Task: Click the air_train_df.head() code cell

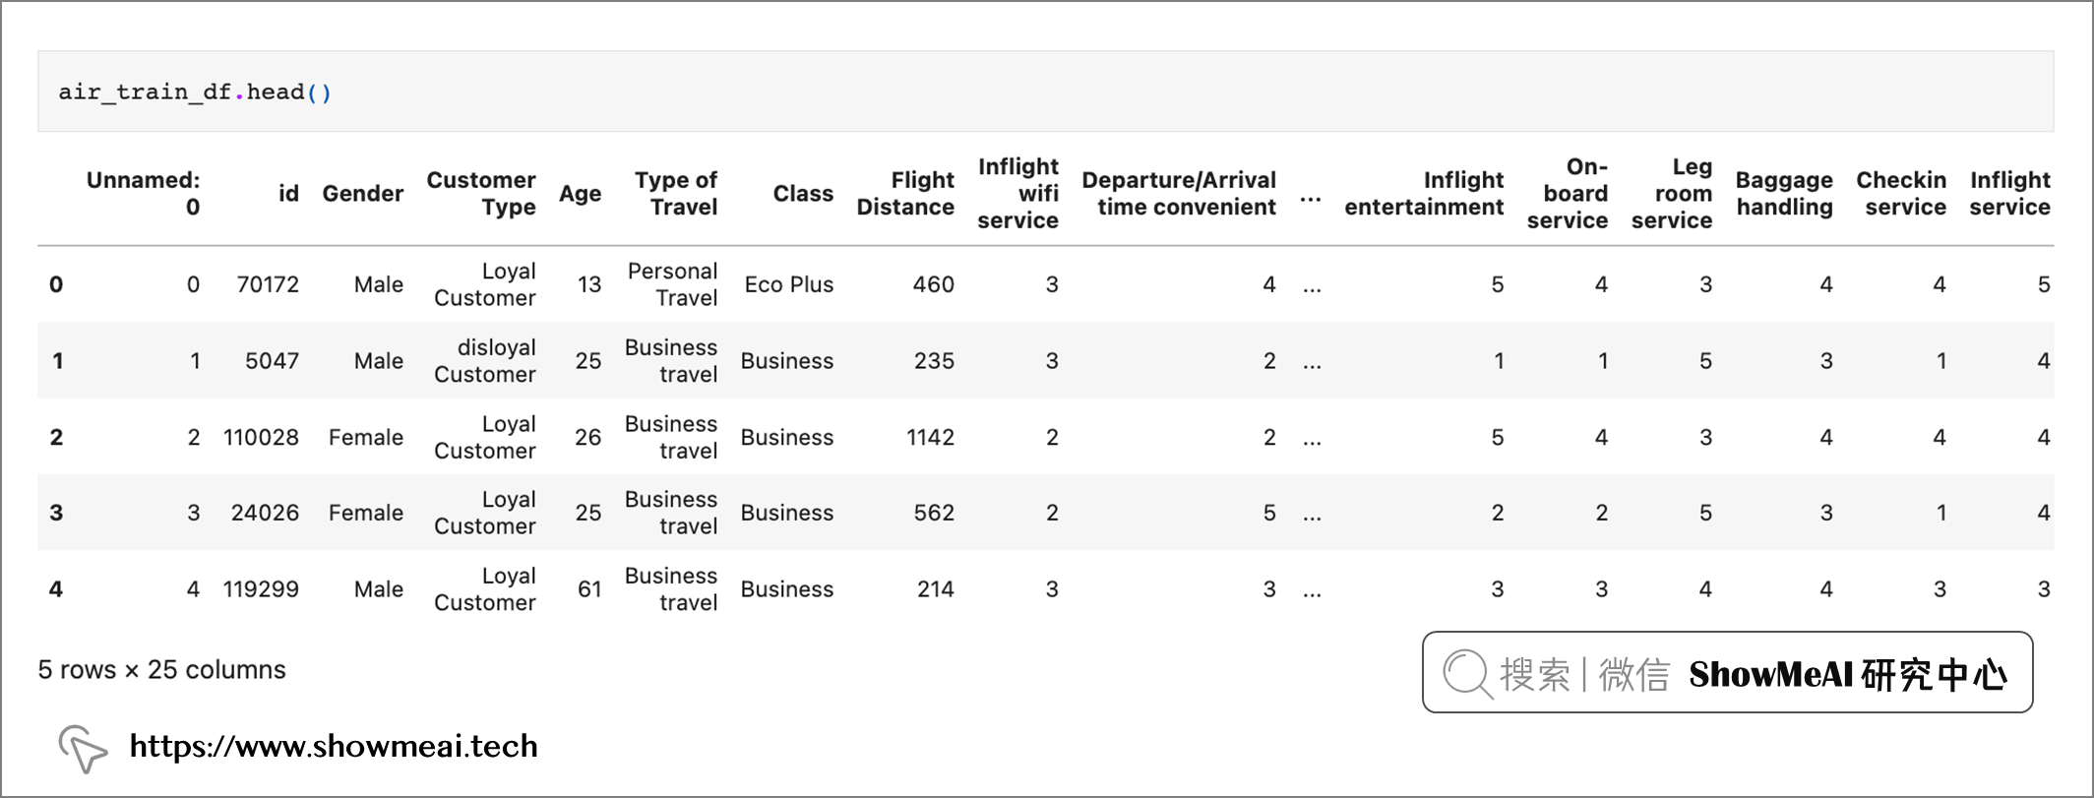Action: tap(1045, 92)
